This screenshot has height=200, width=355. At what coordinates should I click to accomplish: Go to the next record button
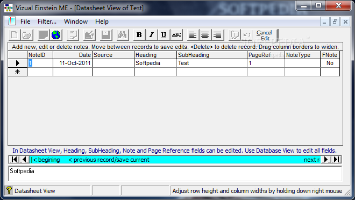coord(326,160)
